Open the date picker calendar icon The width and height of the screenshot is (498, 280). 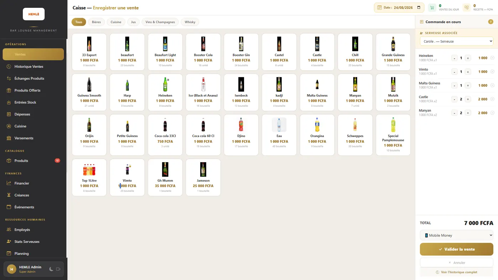click(419, 7)
